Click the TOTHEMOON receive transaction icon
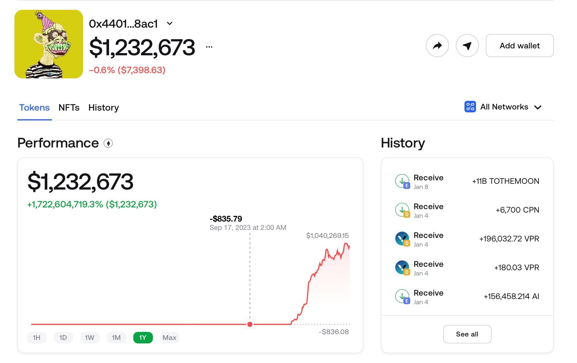Screen dimensions: 577x363 pos(402,181)
